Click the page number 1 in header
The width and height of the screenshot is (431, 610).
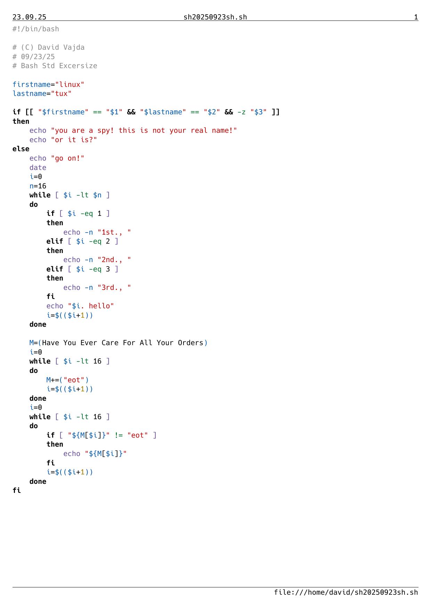(x=416, y=17)
